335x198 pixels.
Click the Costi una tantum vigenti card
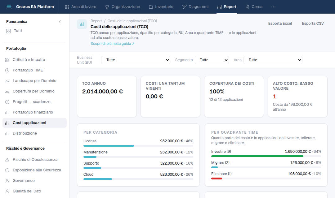(170, 97)
